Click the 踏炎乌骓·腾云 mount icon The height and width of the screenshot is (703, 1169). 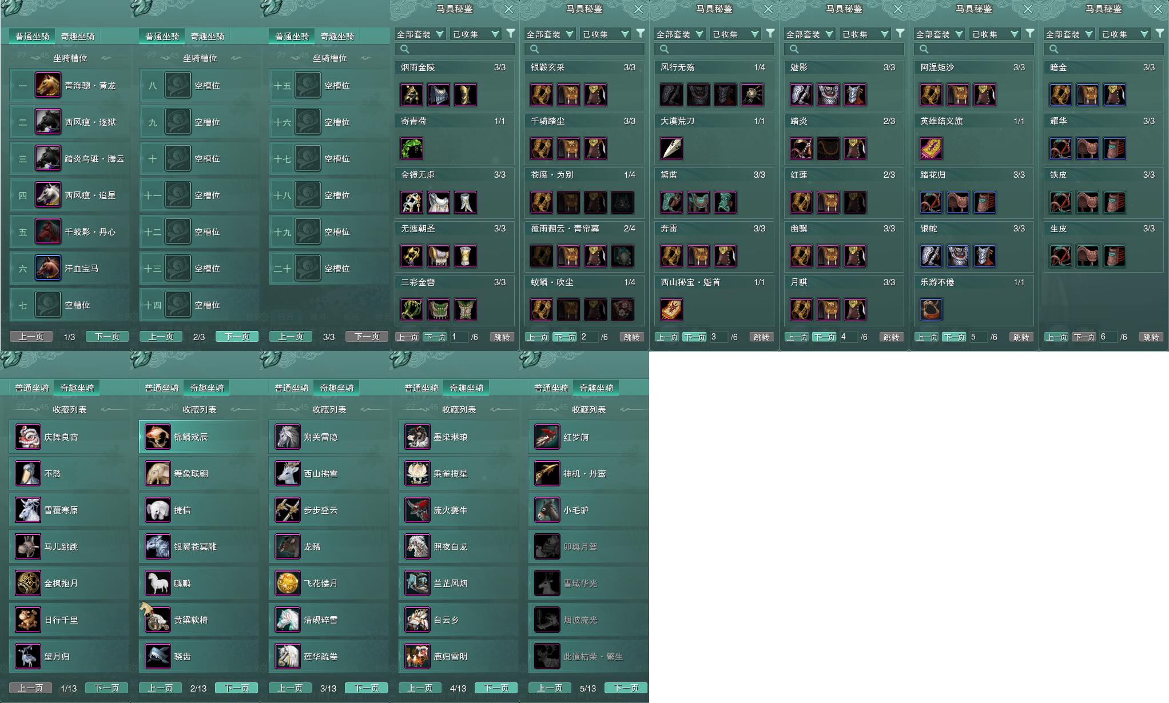click(48, 158)
